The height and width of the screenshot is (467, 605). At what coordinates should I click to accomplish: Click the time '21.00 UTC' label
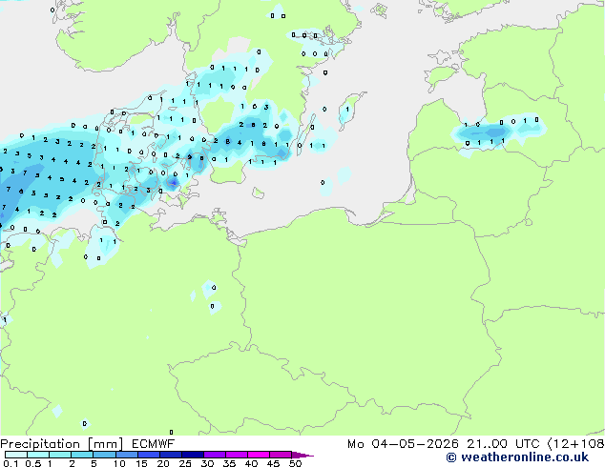[503, 444]
